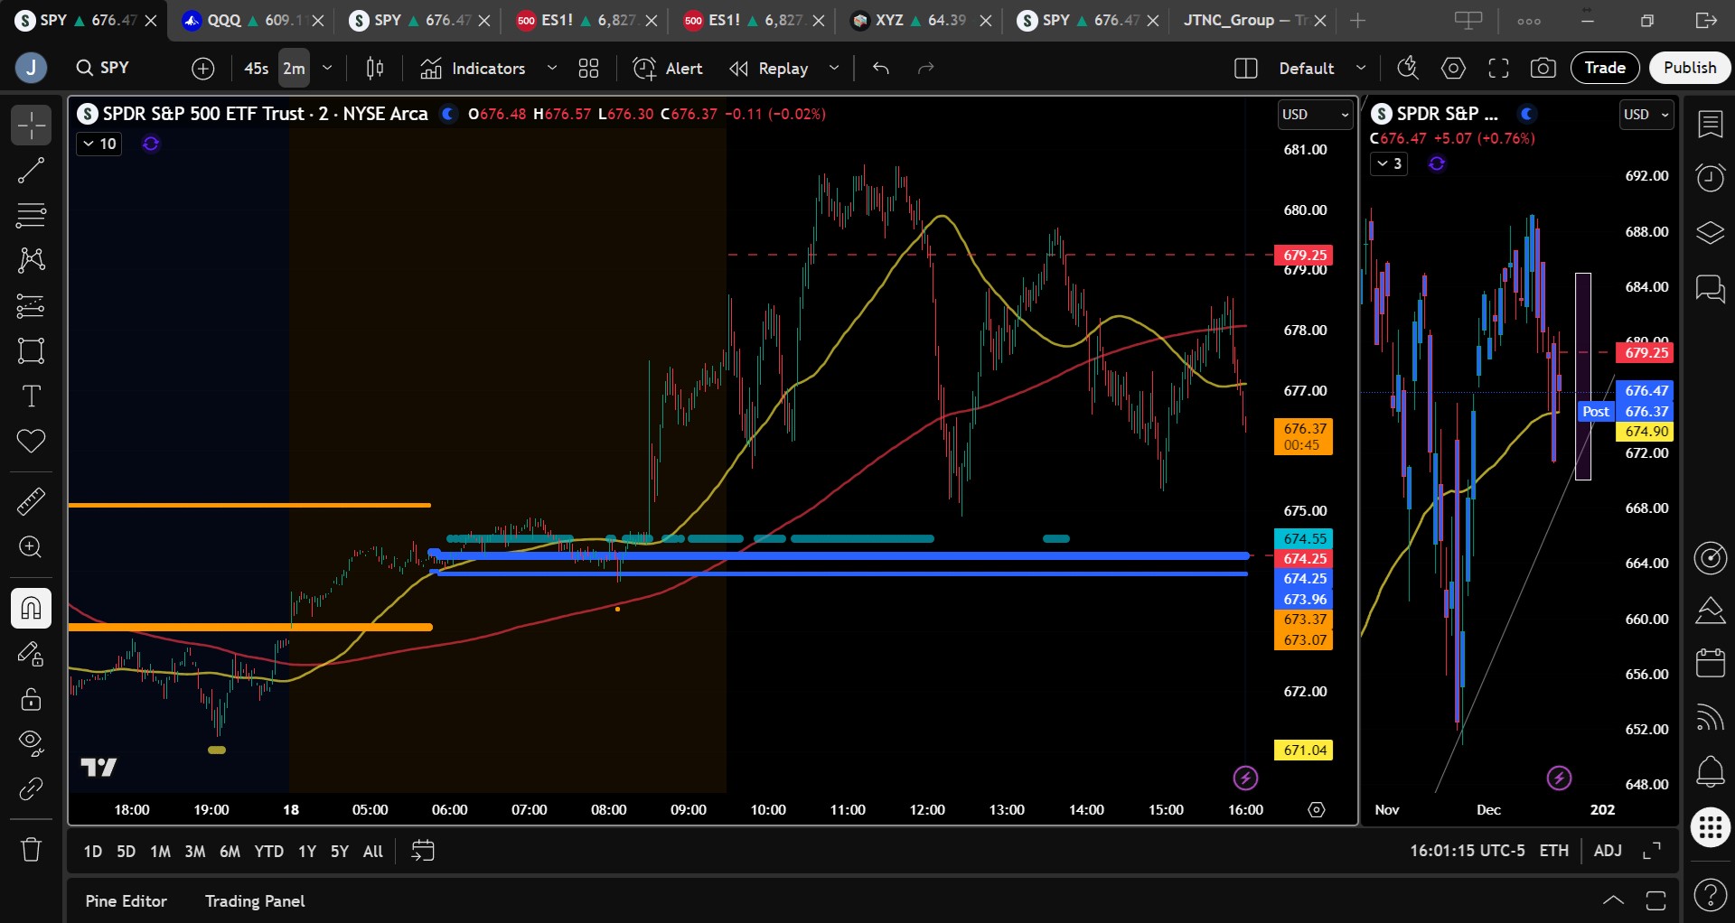Select the ruler Measure tool
The height and width of the screenshot is (923, 1735).
[31, 501]
